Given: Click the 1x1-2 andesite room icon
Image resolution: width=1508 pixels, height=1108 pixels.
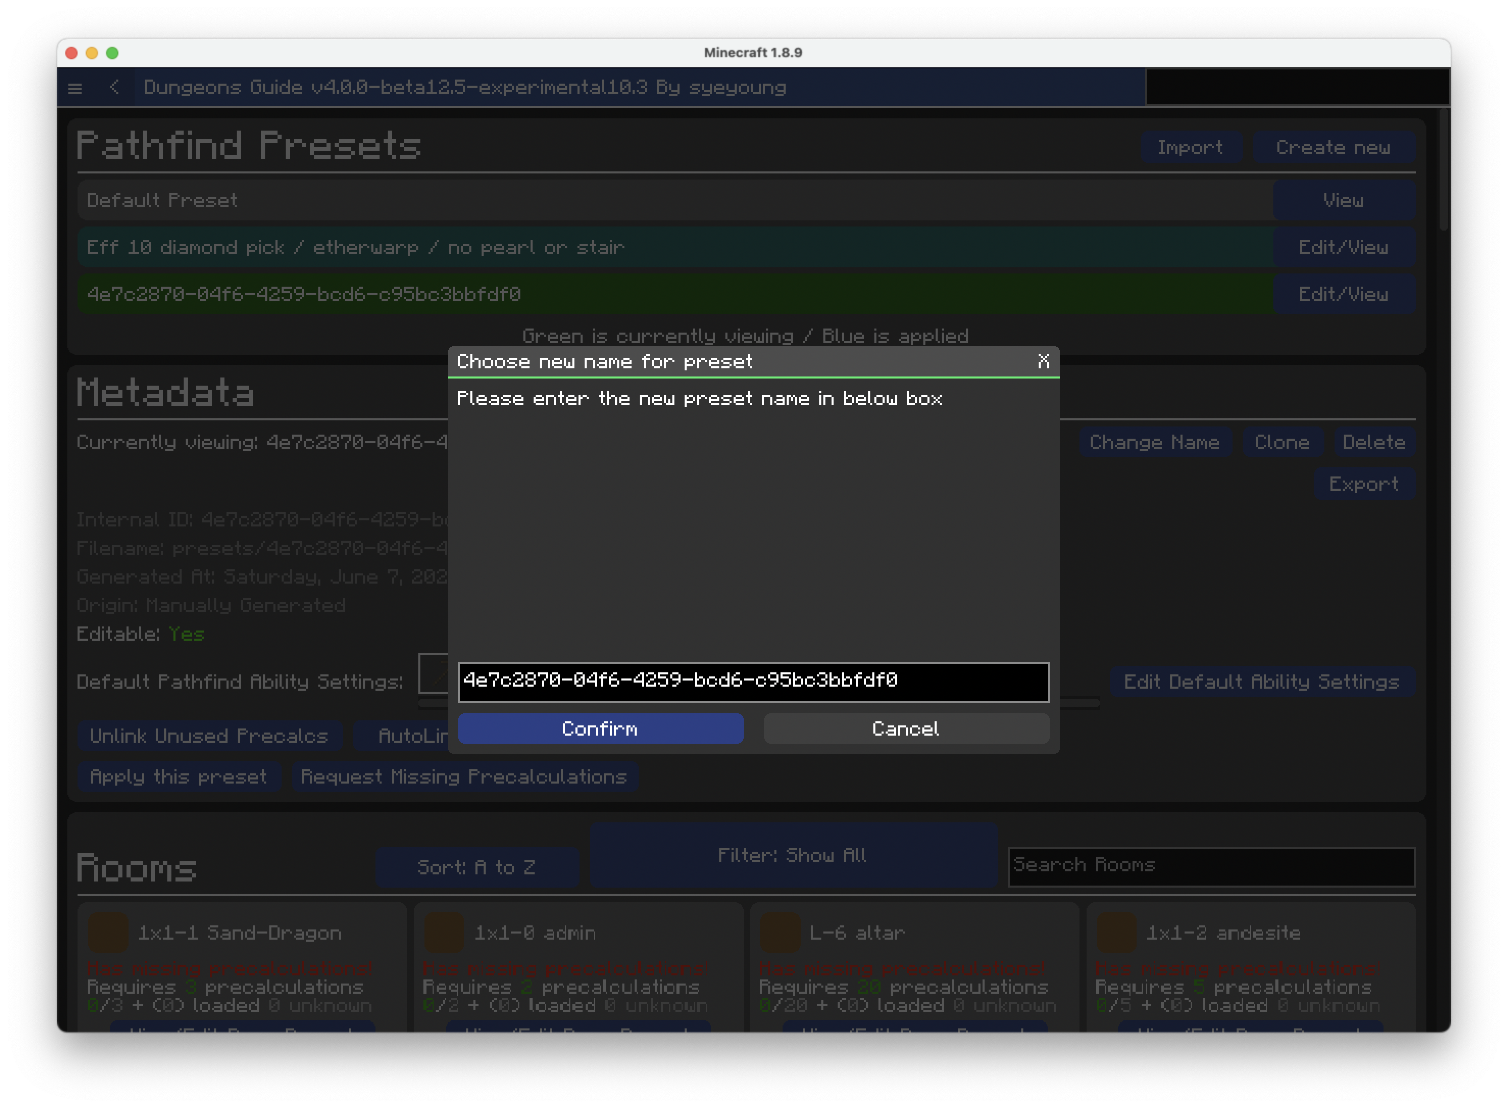Looking at the screenshot, I should pos(1116,933).
